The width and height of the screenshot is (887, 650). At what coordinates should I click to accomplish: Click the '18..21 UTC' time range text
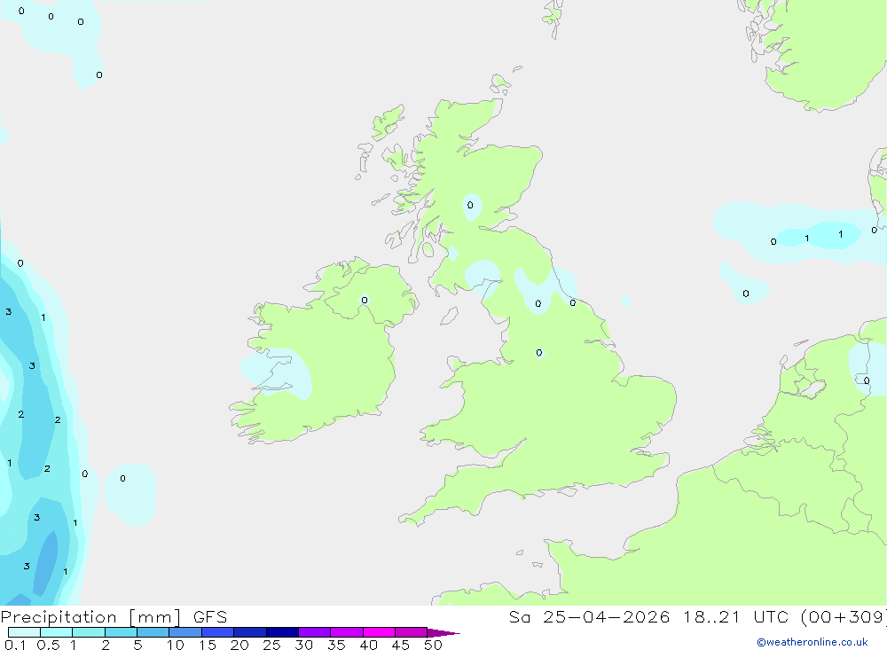click(738, 617)
